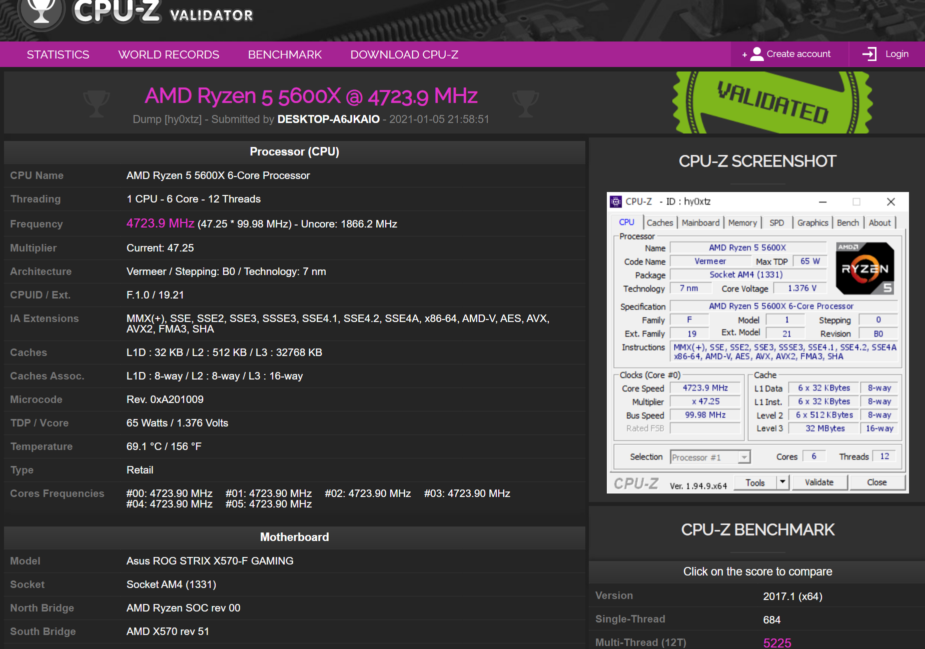Click the CPU Name row value
The width and height of the screenshot is (925, 649).
pyautogui.click(x=218, y=175)
